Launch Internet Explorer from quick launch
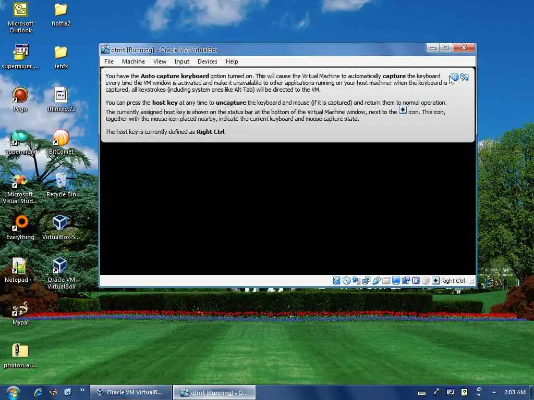534x400 pixels. coord(38,392)
